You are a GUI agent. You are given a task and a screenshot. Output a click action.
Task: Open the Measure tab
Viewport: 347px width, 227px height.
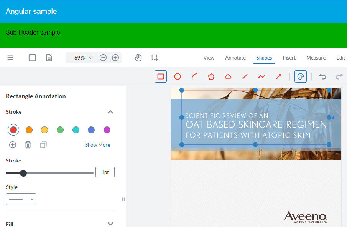tap(316, 58)
